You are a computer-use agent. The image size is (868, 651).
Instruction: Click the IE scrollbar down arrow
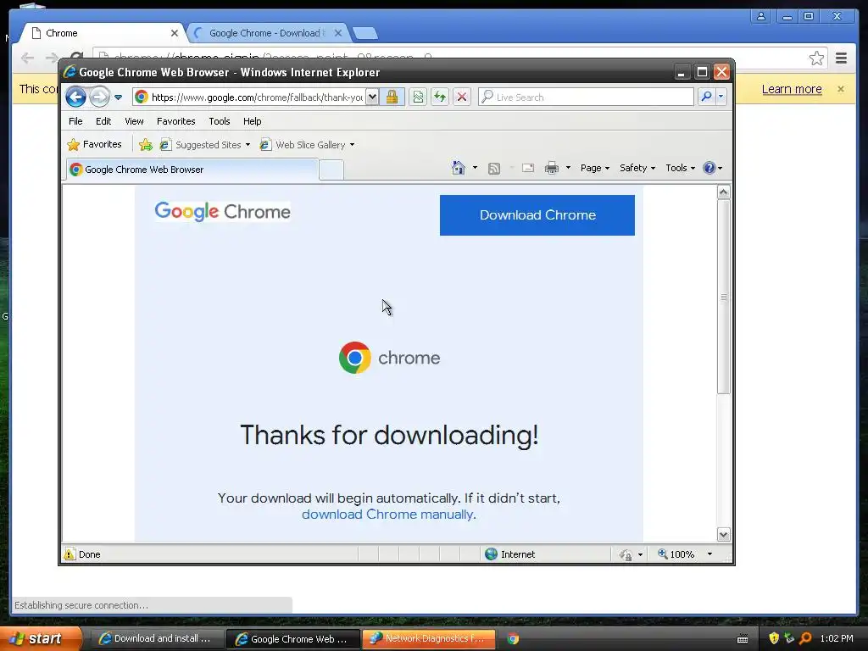724,534
